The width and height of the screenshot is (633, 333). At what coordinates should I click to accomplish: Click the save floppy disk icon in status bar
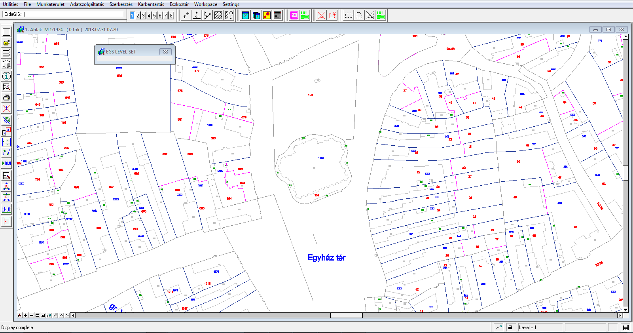tap(625, 327)
